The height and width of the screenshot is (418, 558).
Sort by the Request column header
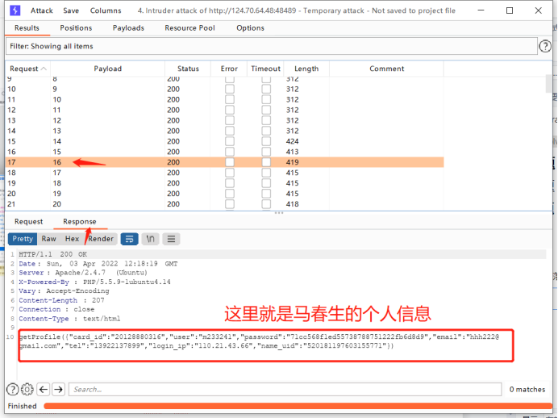27,69
